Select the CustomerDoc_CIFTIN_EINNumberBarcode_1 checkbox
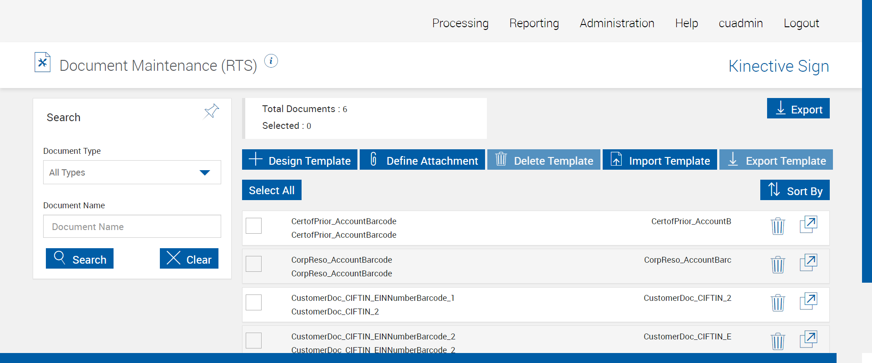The height and width of the screenshot is (363, 872). 253,302
